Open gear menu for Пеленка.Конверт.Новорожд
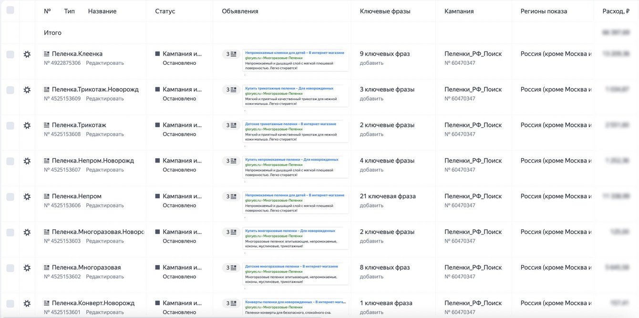Viewport: 639px width, 318px height. point(27,304)
